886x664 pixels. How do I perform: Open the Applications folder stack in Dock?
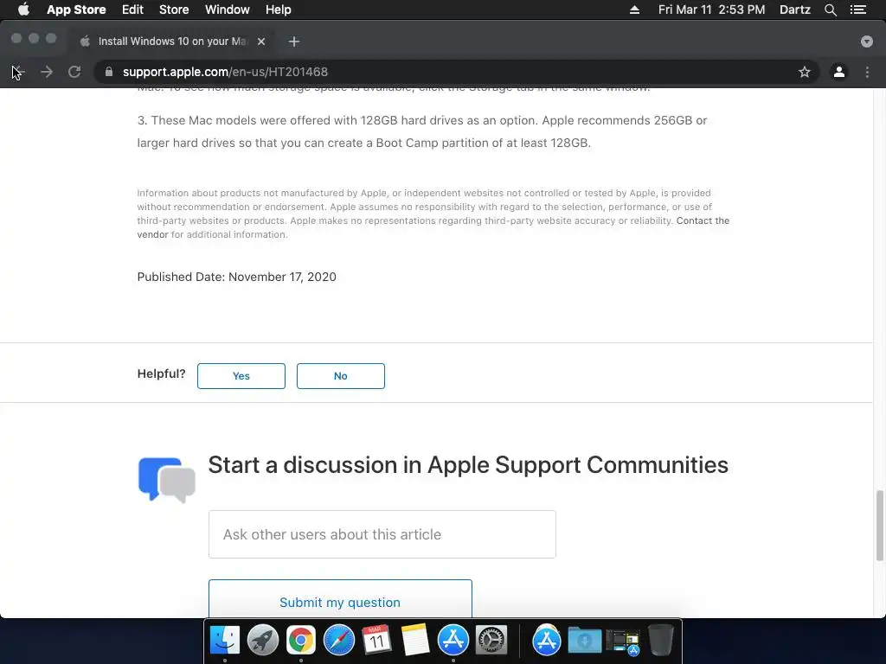(x=547, y=641)
